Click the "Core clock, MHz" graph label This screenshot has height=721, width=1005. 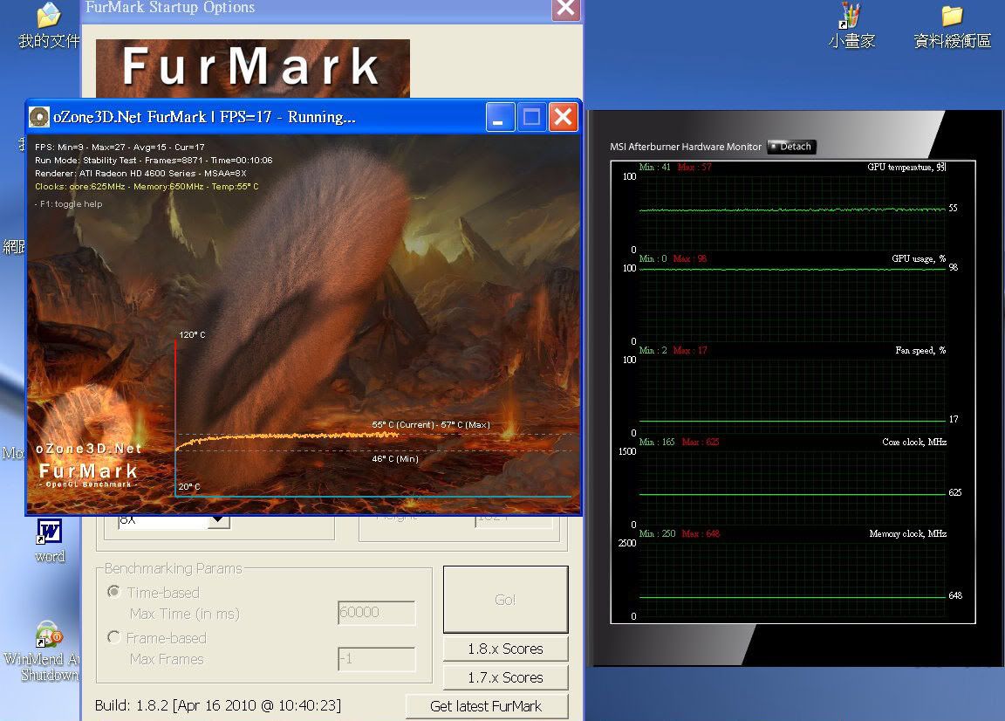pyautogui.click(x=914, y=442)
